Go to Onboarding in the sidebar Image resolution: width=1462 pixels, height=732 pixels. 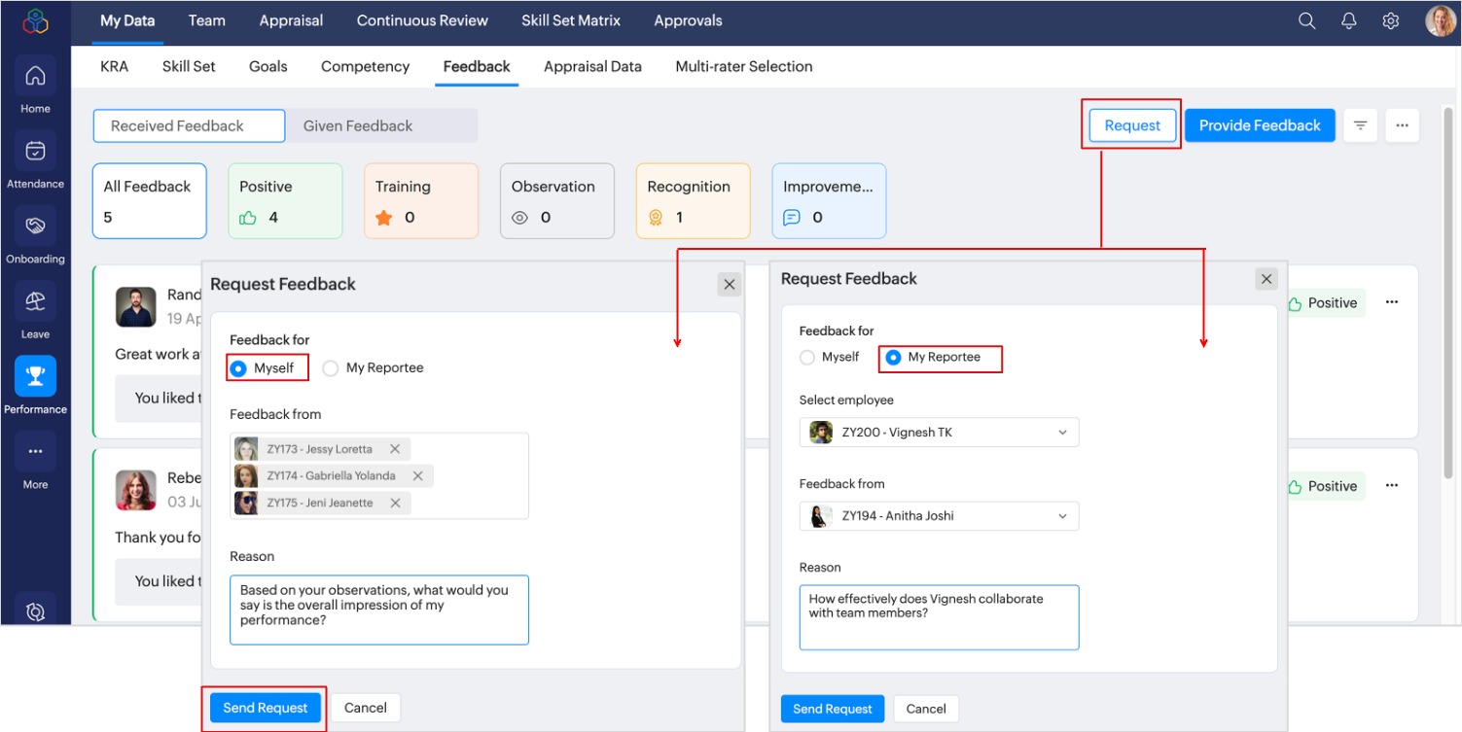coord(35,227)
